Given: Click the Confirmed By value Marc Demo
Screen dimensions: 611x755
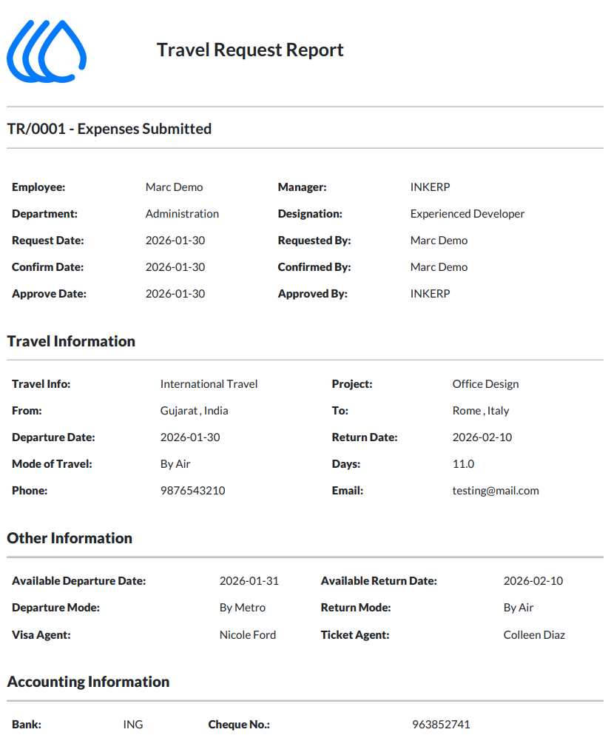Looking at the screenshot, I should pyautogui.click(x=439, y=267).
